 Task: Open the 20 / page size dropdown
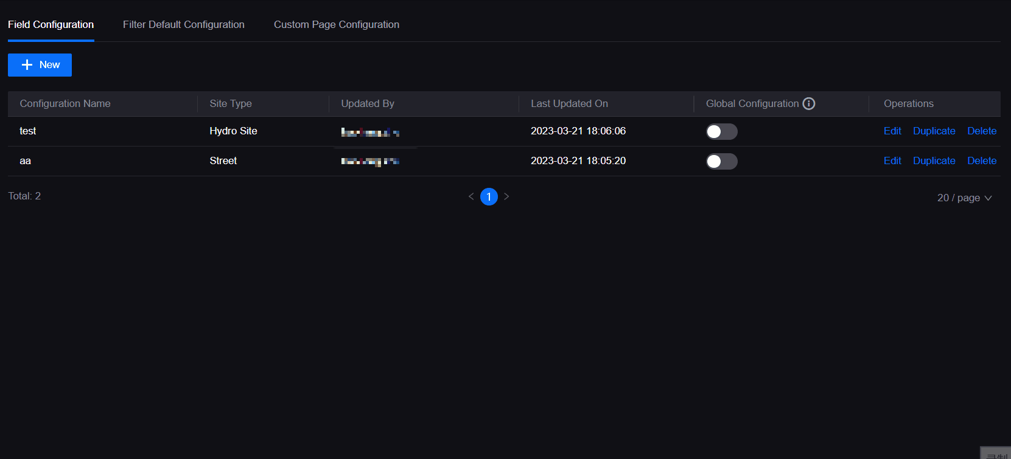click(x=964, y=198)
